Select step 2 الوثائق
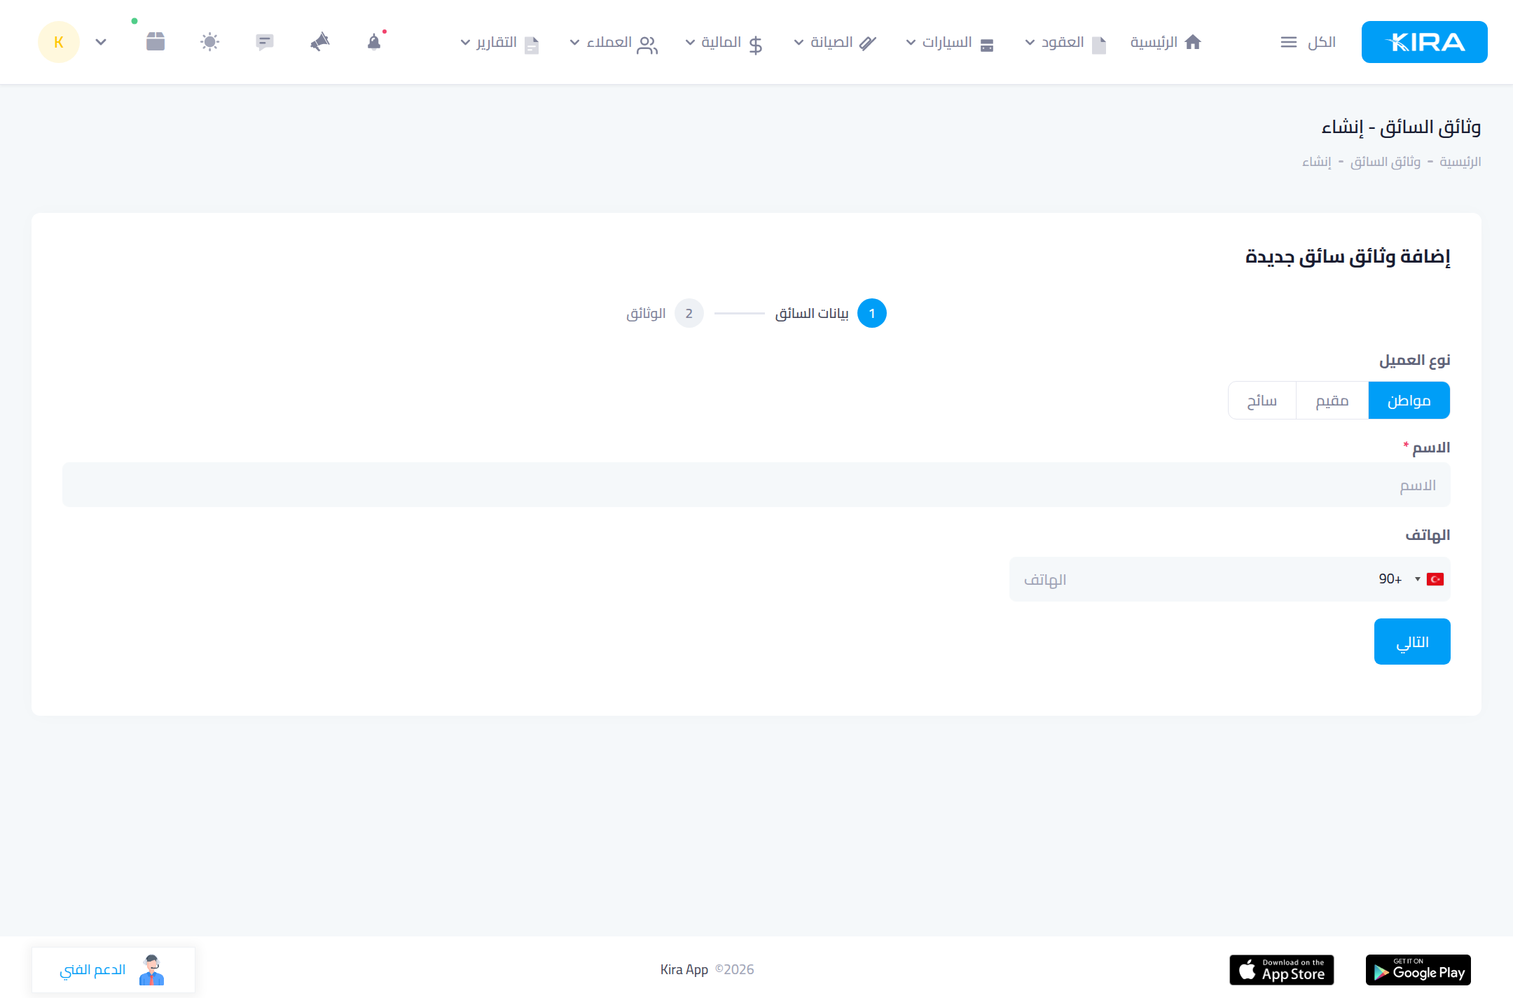Image resolution: width=1513 pixels, height=998 pixels. (664, 313)
